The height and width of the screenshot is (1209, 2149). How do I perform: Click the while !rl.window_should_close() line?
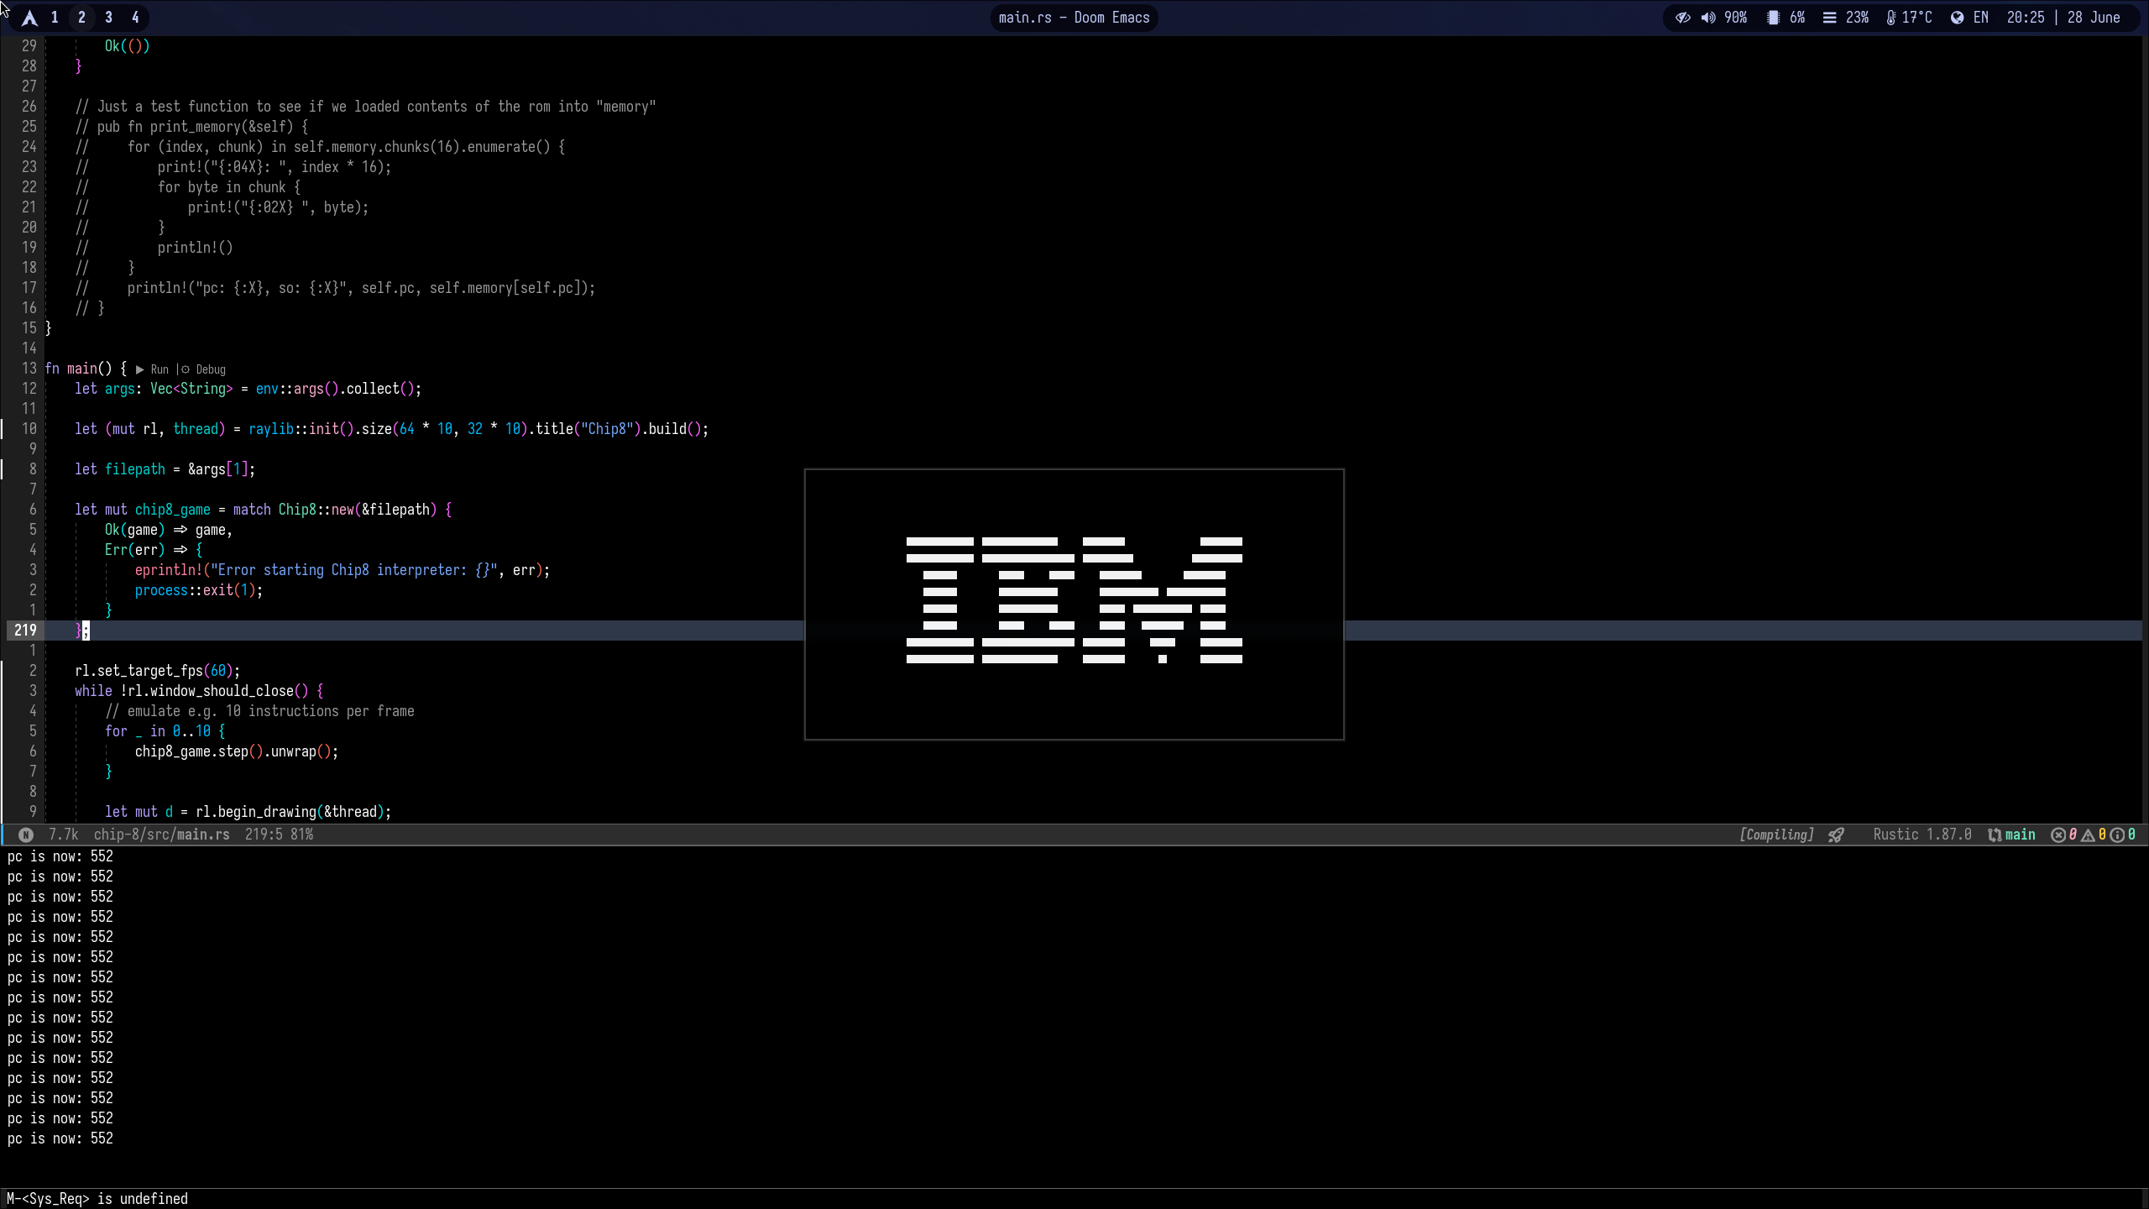click(199, 691)
